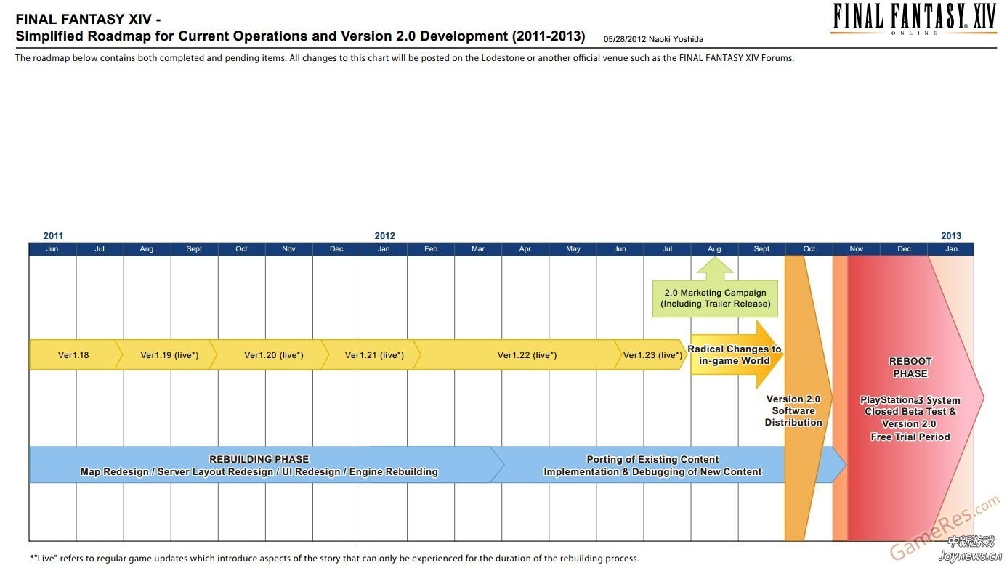Click the (Including Trailer Release) text
Viewport: 1007px width, 568px height.
coord(716,304)
